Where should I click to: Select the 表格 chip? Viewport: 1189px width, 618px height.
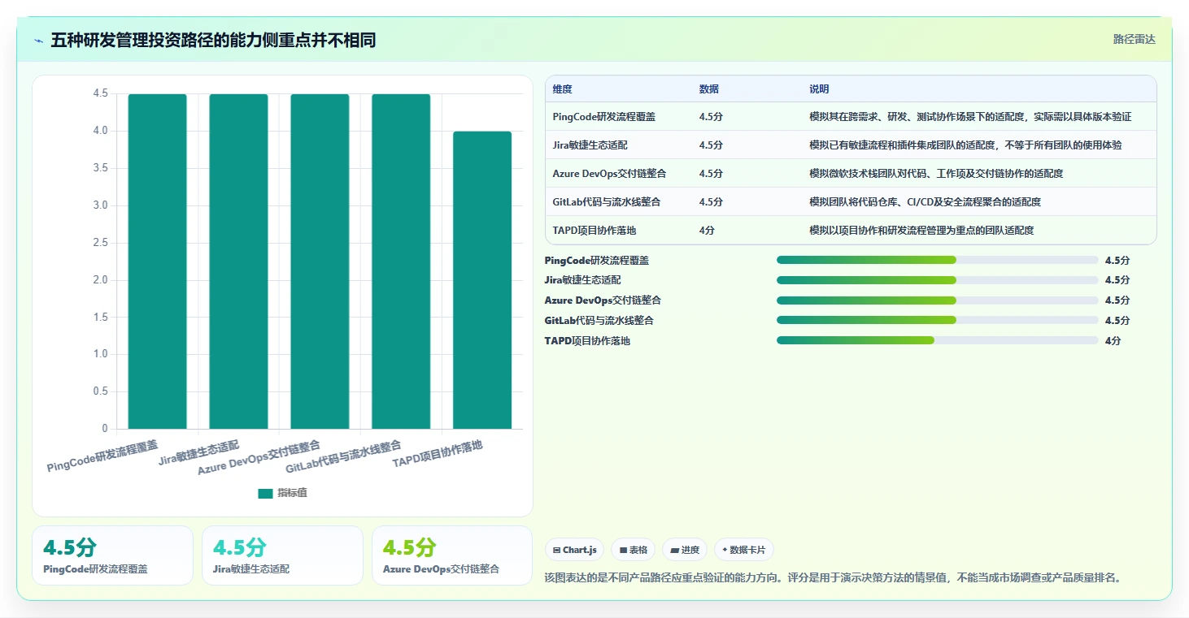[x=634, y=550]
